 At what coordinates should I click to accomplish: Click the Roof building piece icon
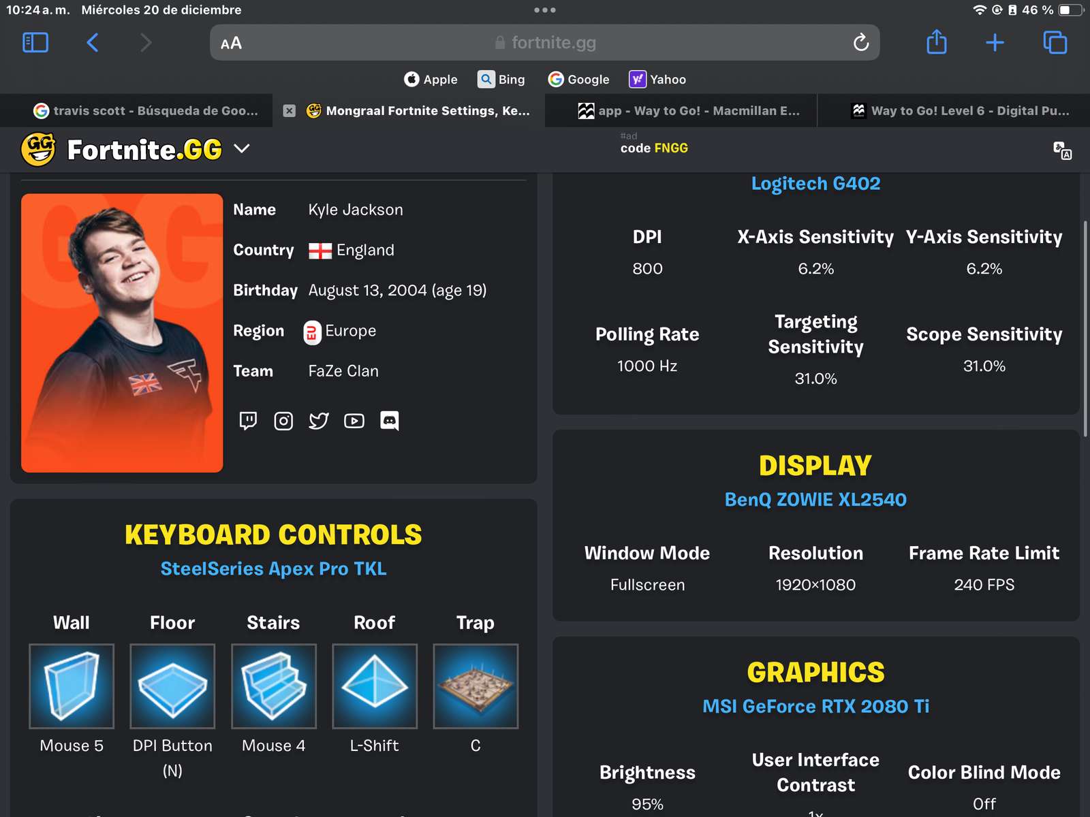[x=375, y=686]
